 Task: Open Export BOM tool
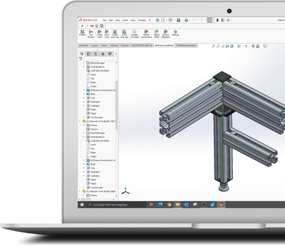coord(157,34)
